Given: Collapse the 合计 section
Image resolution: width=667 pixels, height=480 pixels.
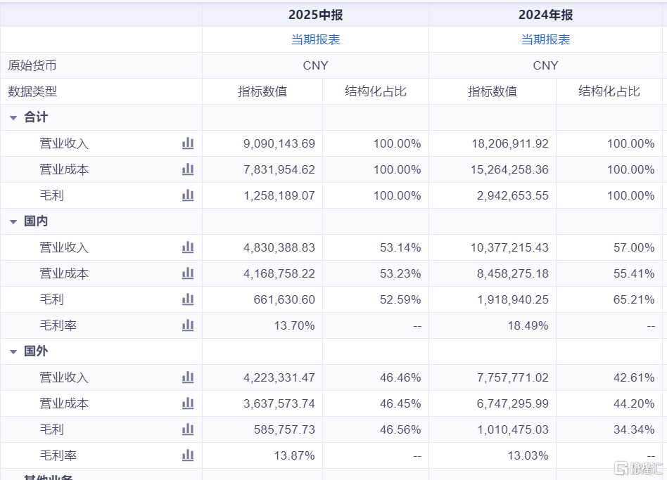Looking at the screenshot, I should 13,118.
